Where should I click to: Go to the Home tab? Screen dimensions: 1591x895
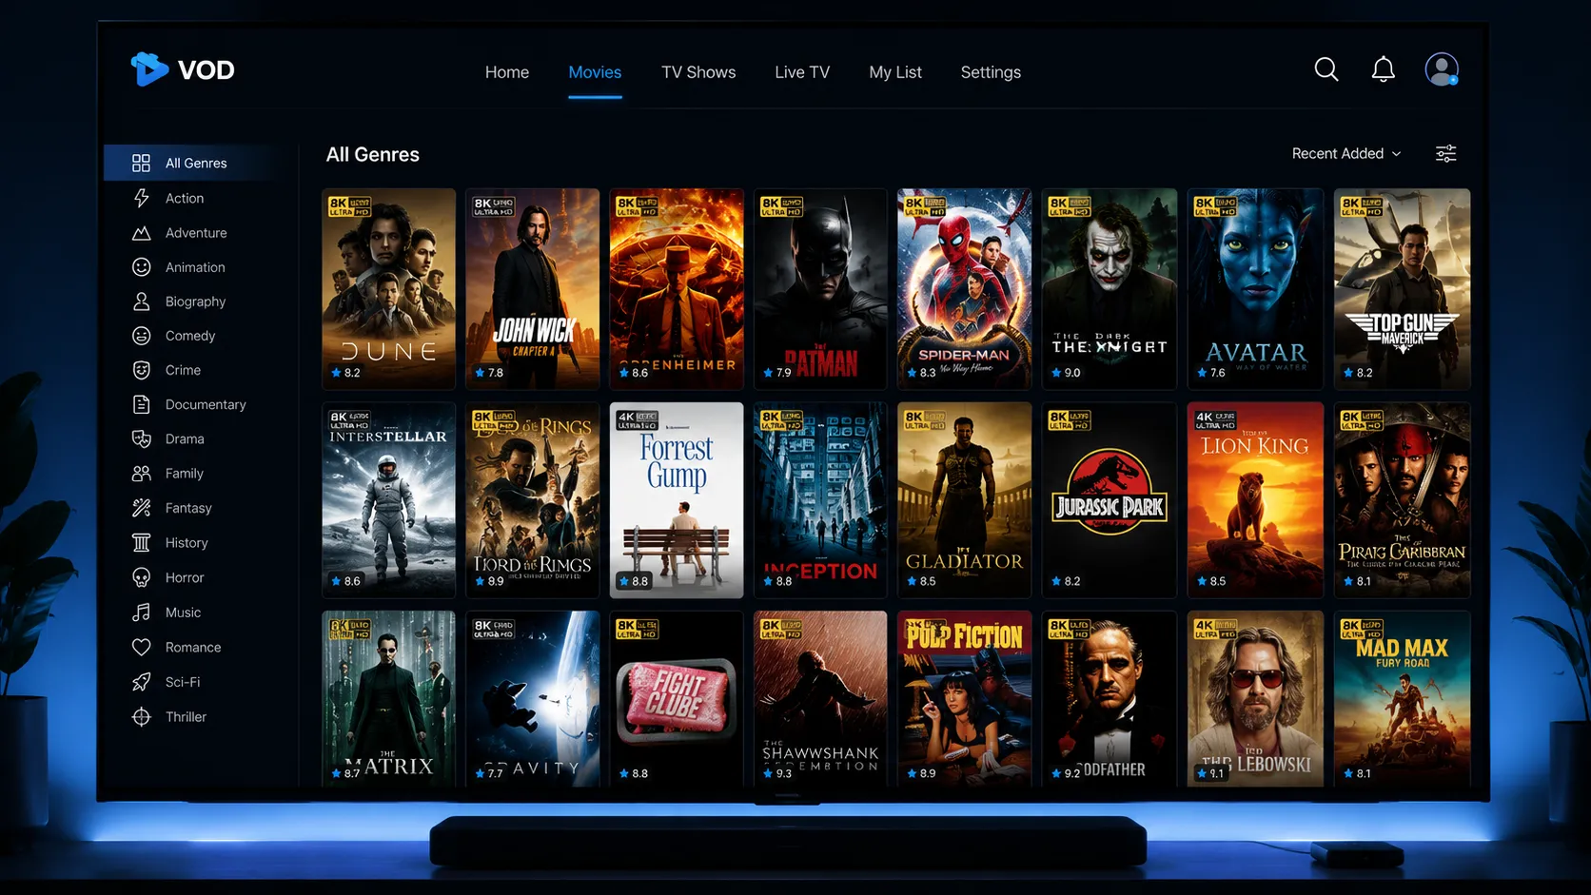pos(507,72)
